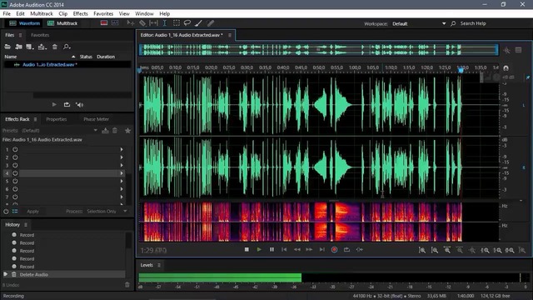Click the Files panel loop playback icon
The width and height of the screenshot is (533, 300).
[x=67, y=104]
